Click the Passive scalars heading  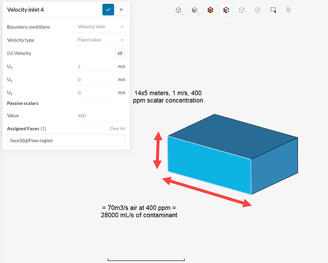23,103
